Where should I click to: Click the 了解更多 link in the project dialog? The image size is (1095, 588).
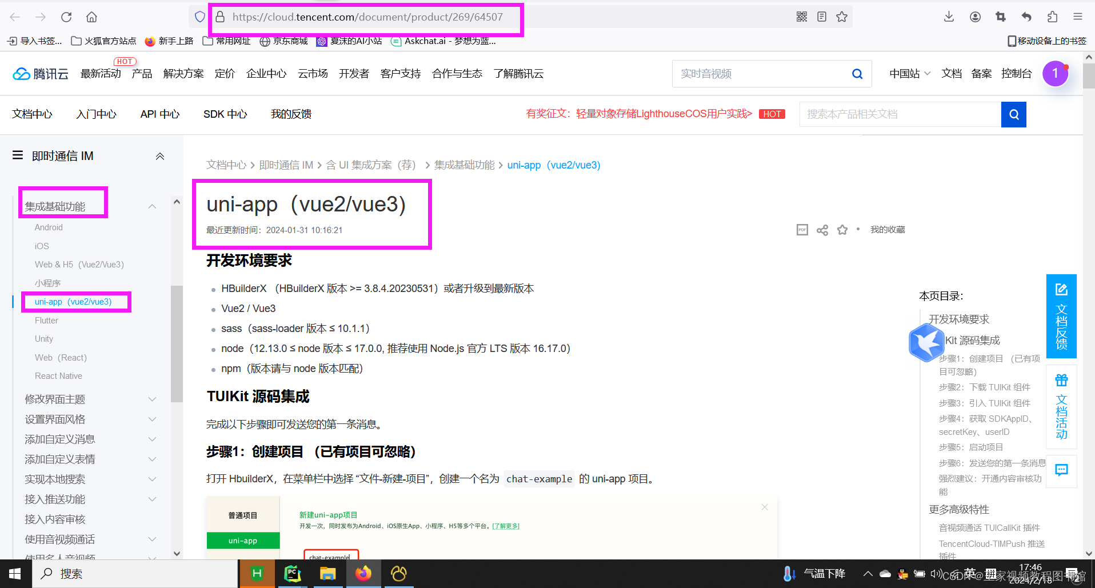click(x=505, y=526)
